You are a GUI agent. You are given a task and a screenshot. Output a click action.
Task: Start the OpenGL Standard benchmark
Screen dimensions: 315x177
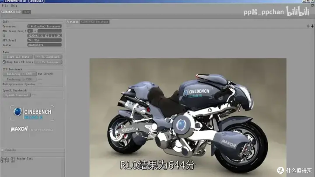point(17,95)
